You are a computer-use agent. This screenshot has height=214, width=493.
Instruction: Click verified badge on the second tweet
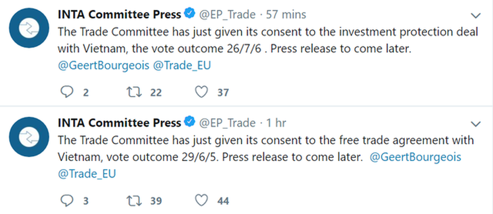(x=189, y=123)
